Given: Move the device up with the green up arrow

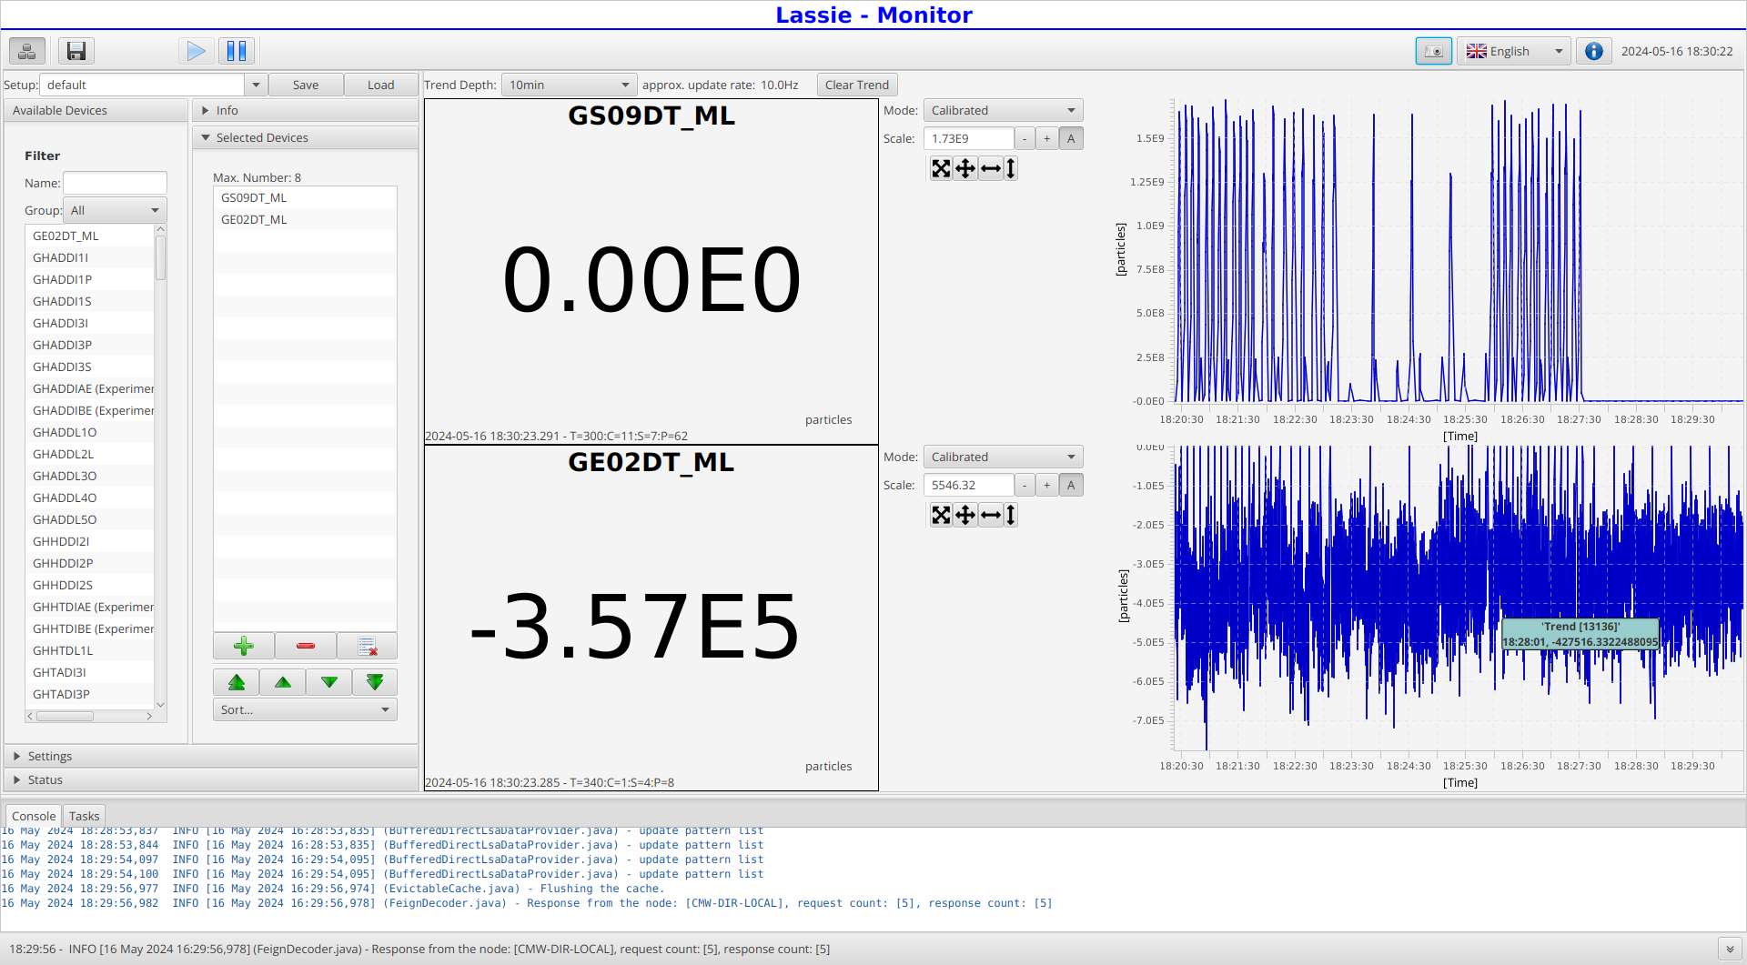Looking at the screenshot, I should pos(283,682).
